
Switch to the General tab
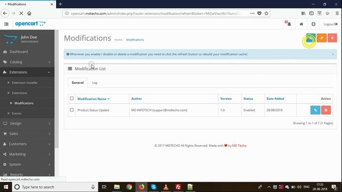click(77, 83)
